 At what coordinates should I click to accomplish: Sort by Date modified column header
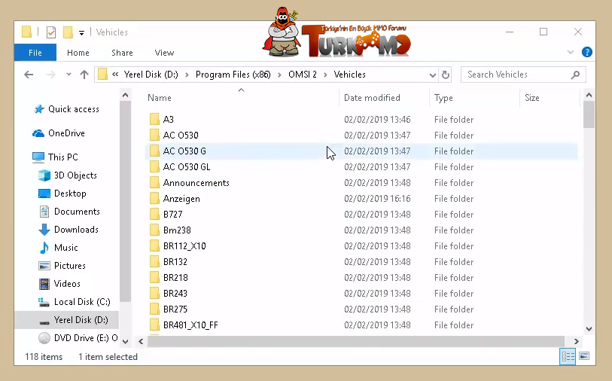pyautogui.click(x=372, y=98)
